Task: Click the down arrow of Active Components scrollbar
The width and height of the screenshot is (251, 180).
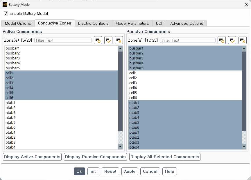Action: point(120,146)
